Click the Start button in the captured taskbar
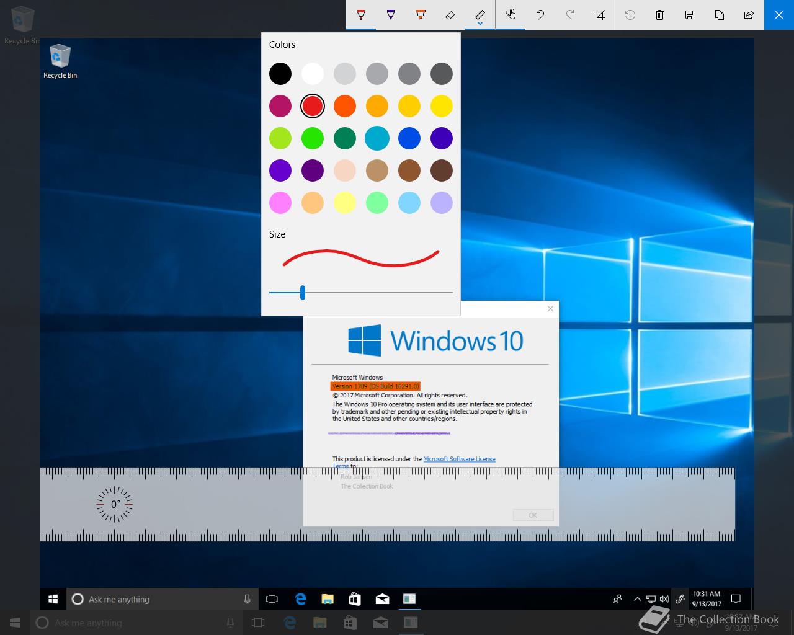Viewport: 794px width, 635px height. [53, 599]
